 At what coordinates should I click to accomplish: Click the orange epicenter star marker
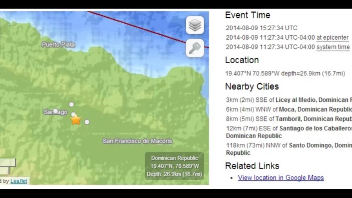[76, 120]
